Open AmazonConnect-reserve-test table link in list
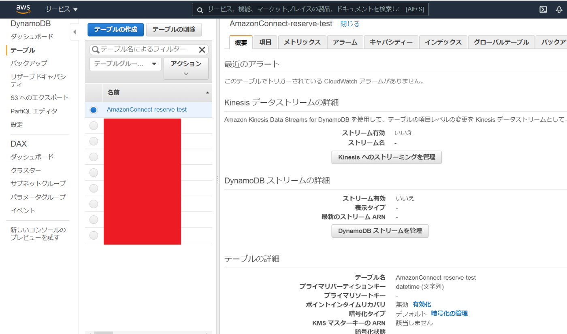 pyautogui.click(x=147, y=110)
